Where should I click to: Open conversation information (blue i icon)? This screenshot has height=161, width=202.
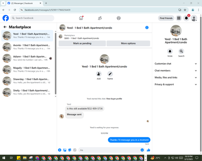point(147,27)
